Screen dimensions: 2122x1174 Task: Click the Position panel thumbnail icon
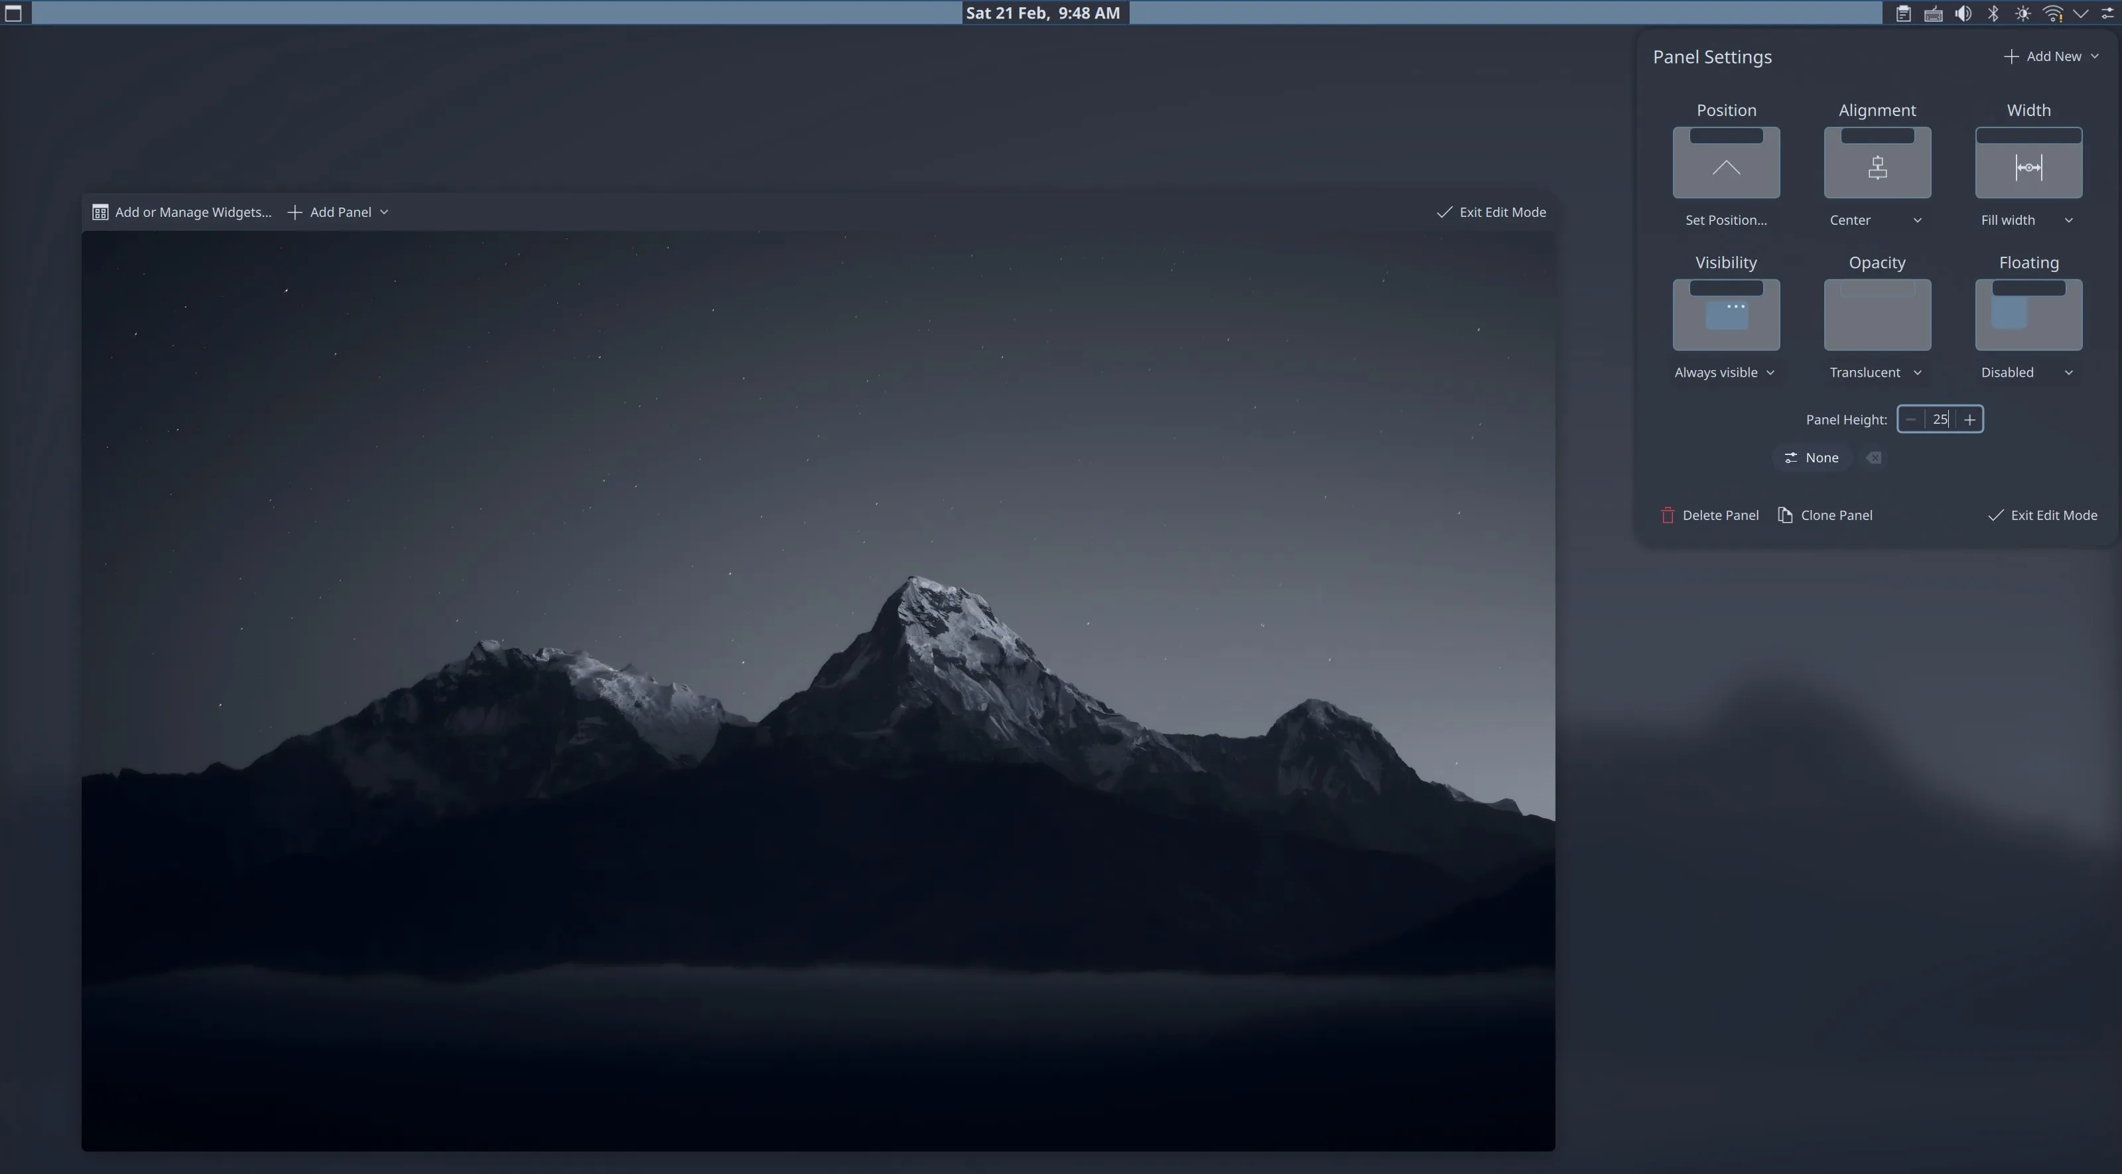coord(1726,163)
